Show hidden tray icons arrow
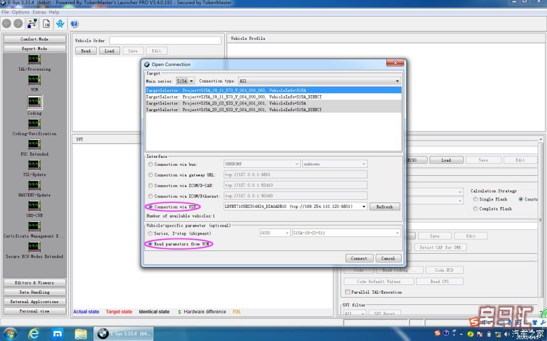The image size is (547, 341). 461,334
